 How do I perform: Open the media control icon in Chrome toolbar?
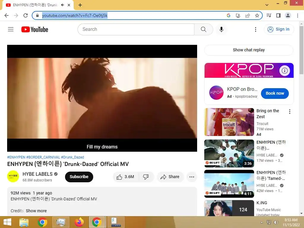coord(269,15)
